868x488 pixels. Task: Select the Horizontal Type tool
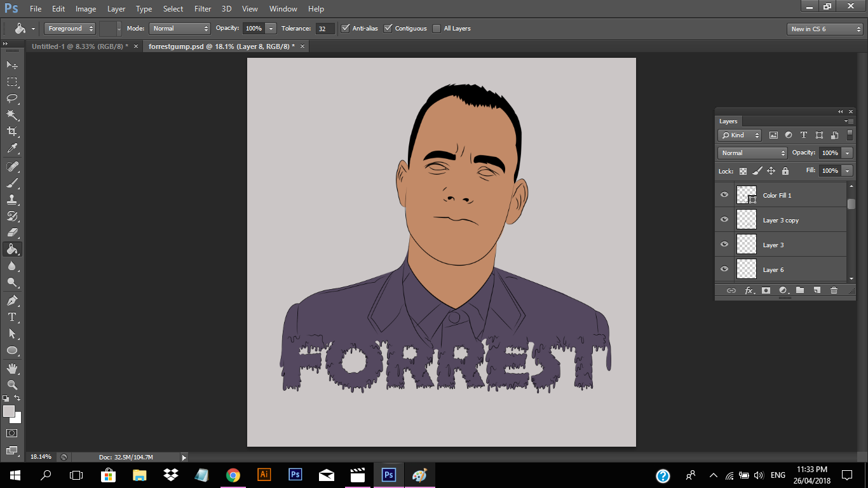click(12, 317)
